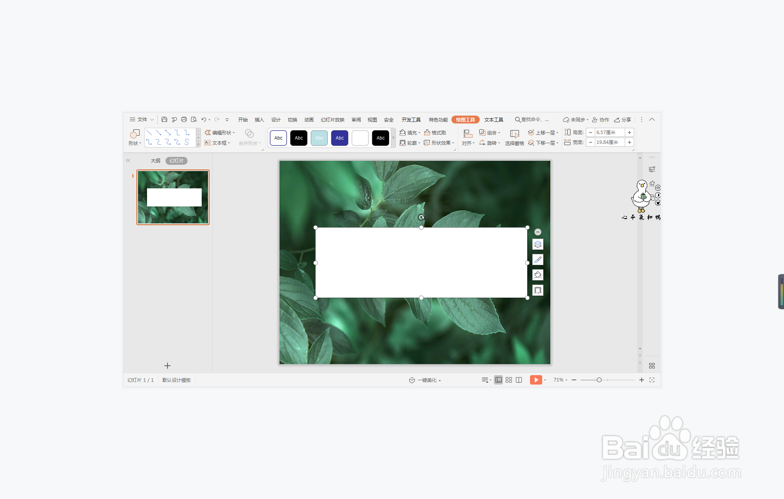The height and width of the screenshot is (499, 784).
Task: Open the Fill (填充) dropdown
Action: [410, 133]
